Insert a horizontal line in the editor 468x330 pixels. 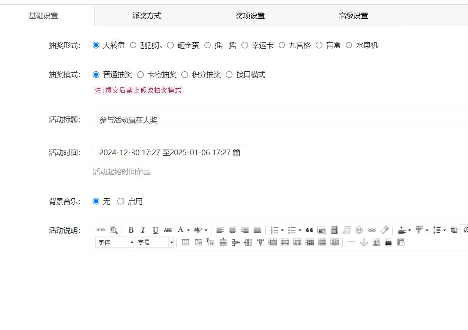click(351, 242)
